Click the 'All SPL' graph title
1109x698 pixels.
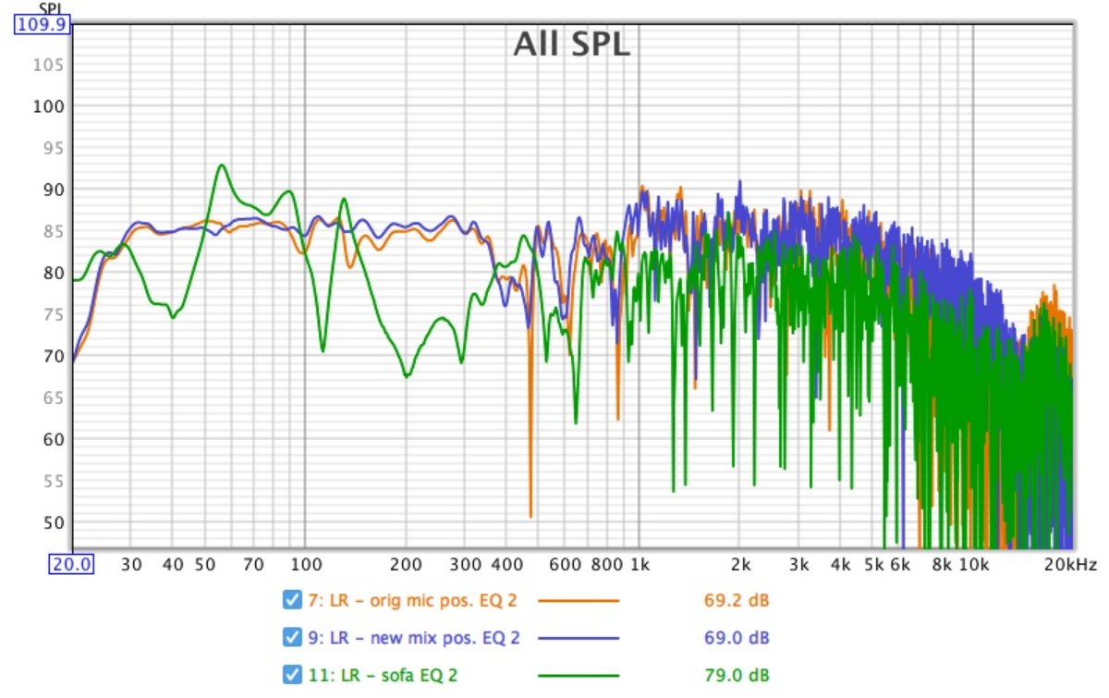point(571,43)
